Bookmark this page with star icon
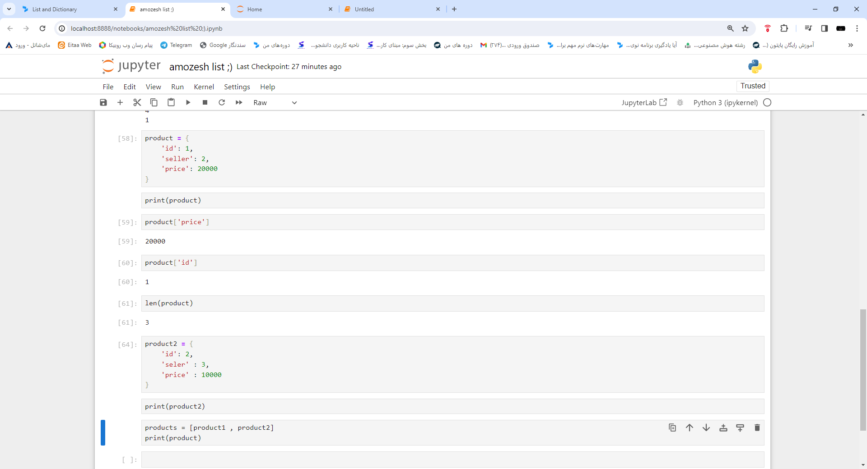867x469 pixels. [745, 28]
